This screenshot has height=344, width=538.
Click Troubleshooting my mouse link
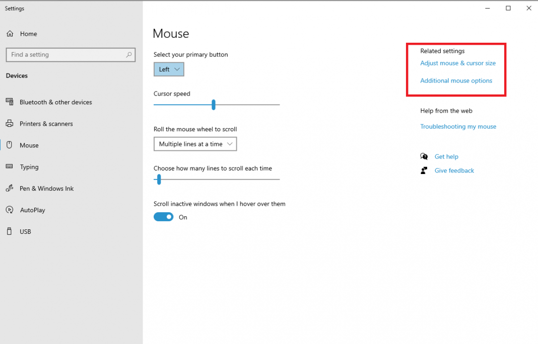pyautogui.click(x=458, y=126)
